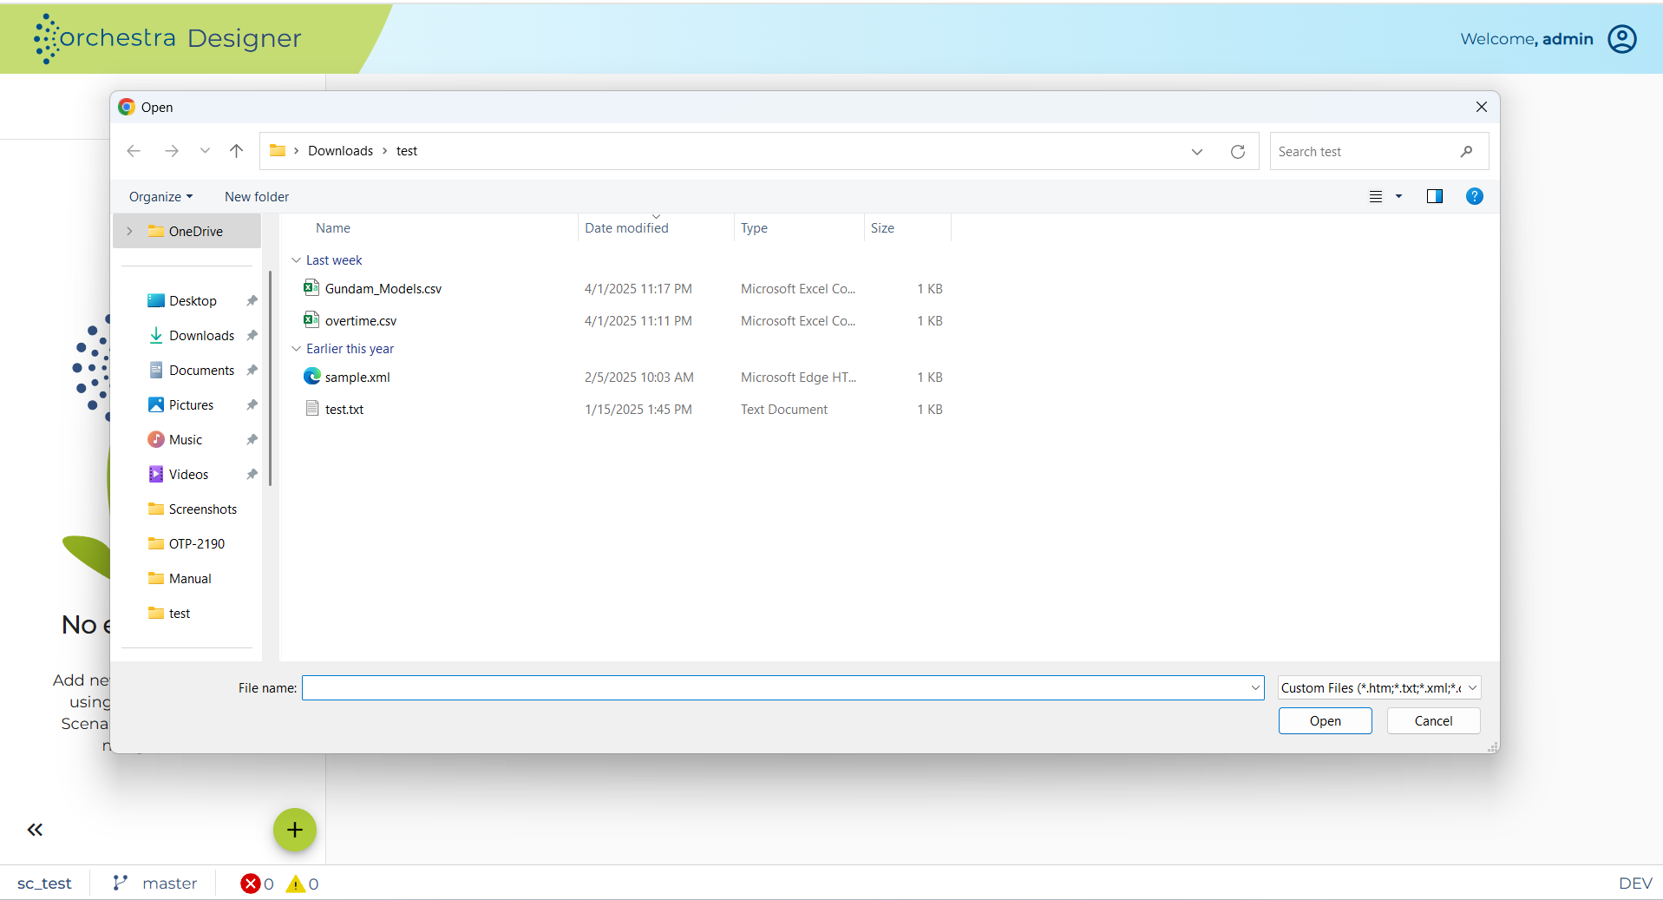1663x900 pixels.
Task: Click test in the address breadcrumb
Action: 407,151
